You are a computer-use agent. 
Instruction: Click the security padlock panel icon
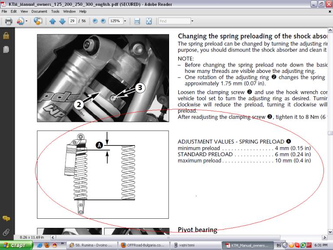click(x=6, y=36)
